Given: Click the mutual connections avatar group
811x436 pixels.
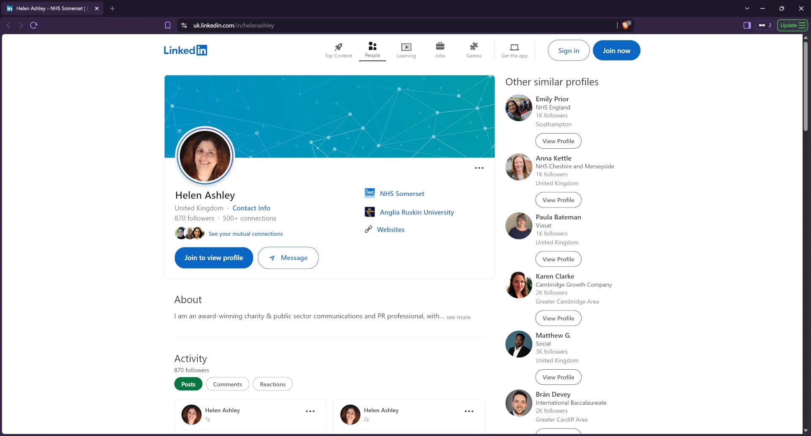Looking at the screenshot, I should (x=190, y=233).
